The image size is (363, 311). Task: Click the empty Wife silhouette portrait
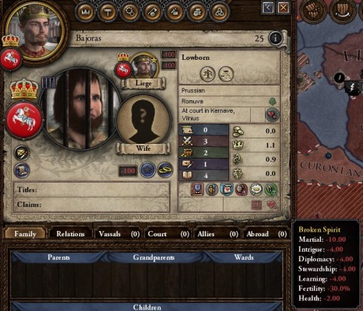(x=143, y=122)
